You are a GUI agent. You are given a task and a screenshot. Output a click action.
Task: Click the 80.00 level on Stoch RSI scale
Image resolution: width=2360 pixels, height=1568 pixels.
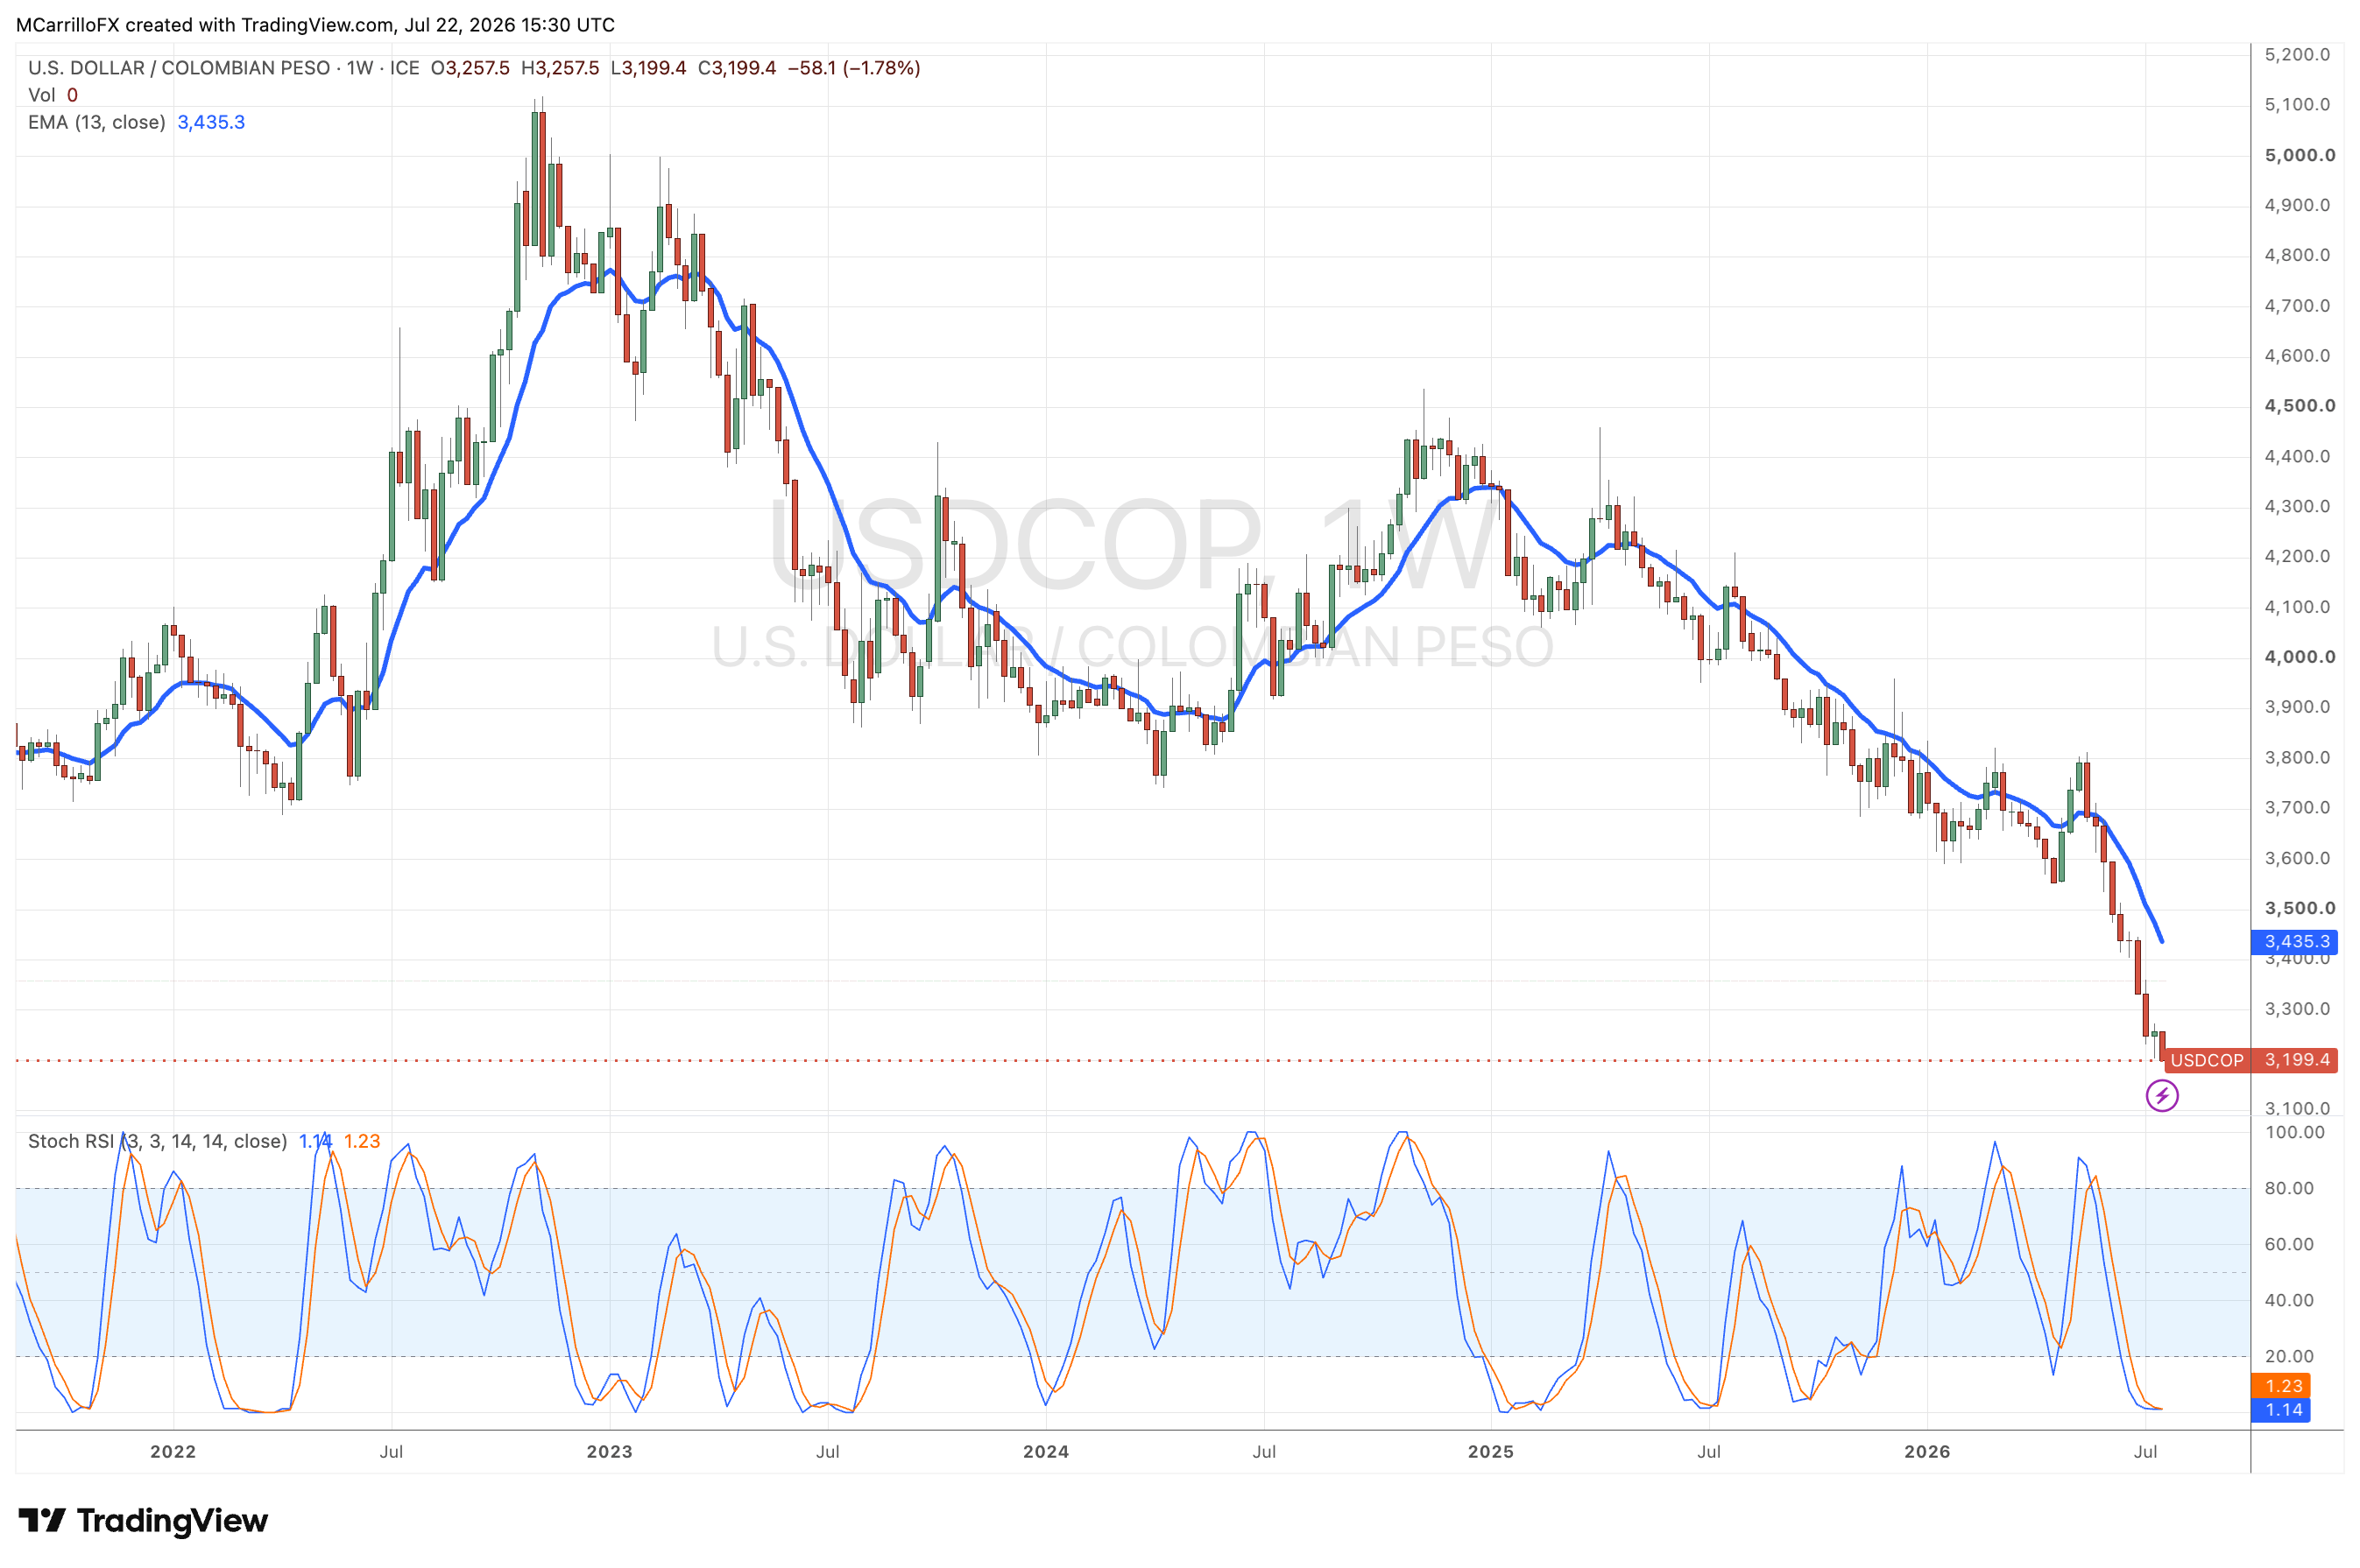pos(2289,1188)
